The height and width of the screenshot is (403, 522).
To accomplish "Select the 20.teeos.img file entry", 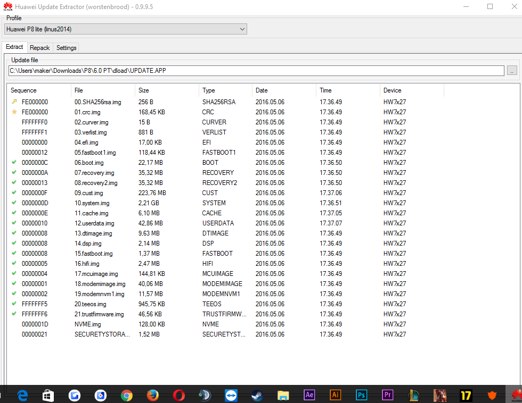I will pos(90,304).
